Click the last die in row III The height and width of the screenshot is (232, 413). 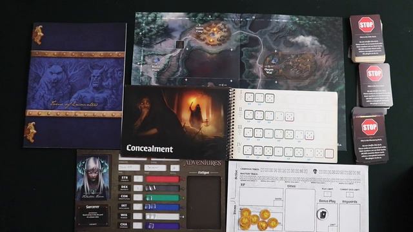pos(309,135)
